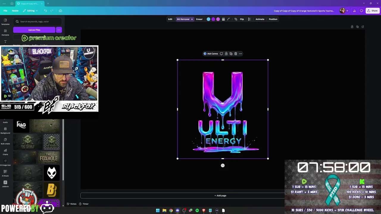Open the Jotform app
Image resolution: width=381 pixels, height=214 pixels.
[5, 184]
